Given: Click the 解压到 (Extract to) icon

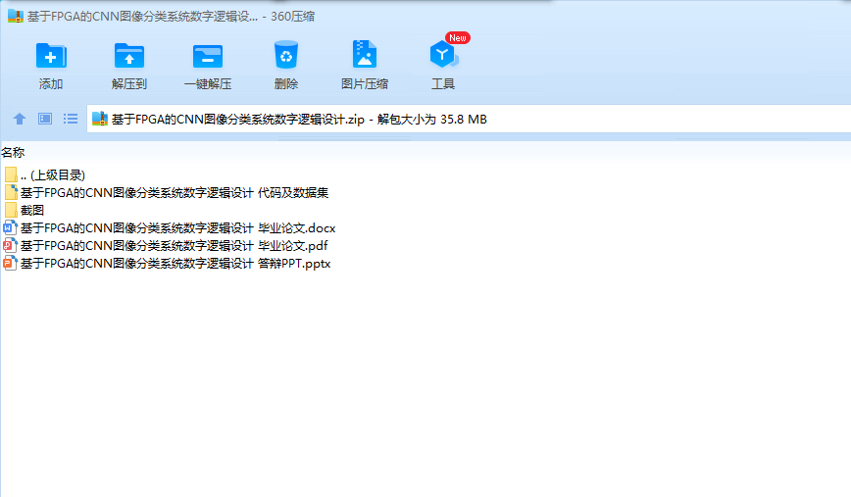Looking at the screenshot, I should [129, 56].
